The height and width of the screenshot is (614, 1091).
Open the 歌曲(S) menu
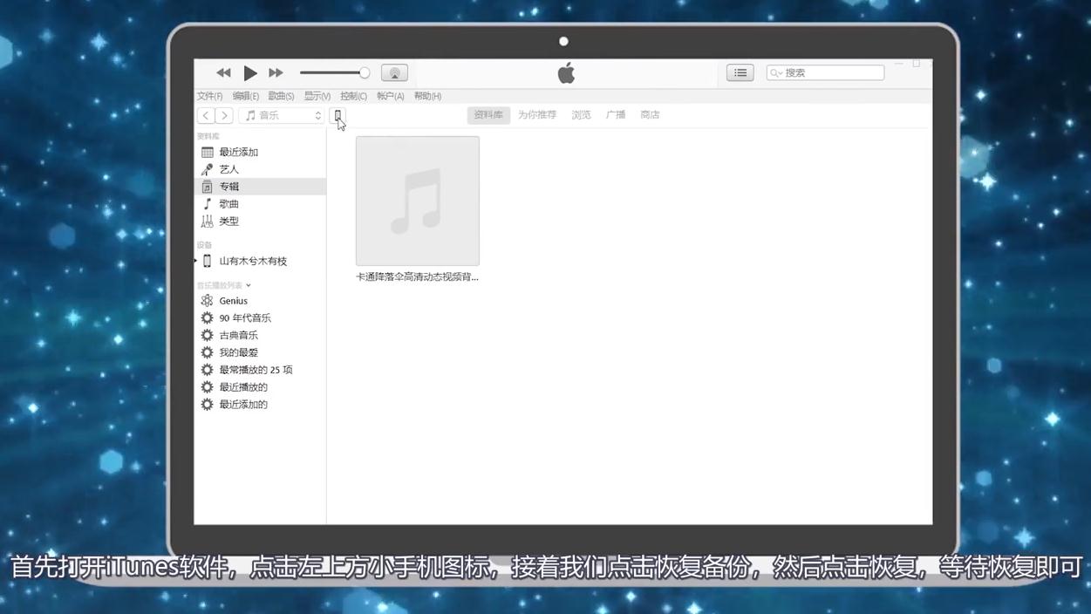(281, 96)
